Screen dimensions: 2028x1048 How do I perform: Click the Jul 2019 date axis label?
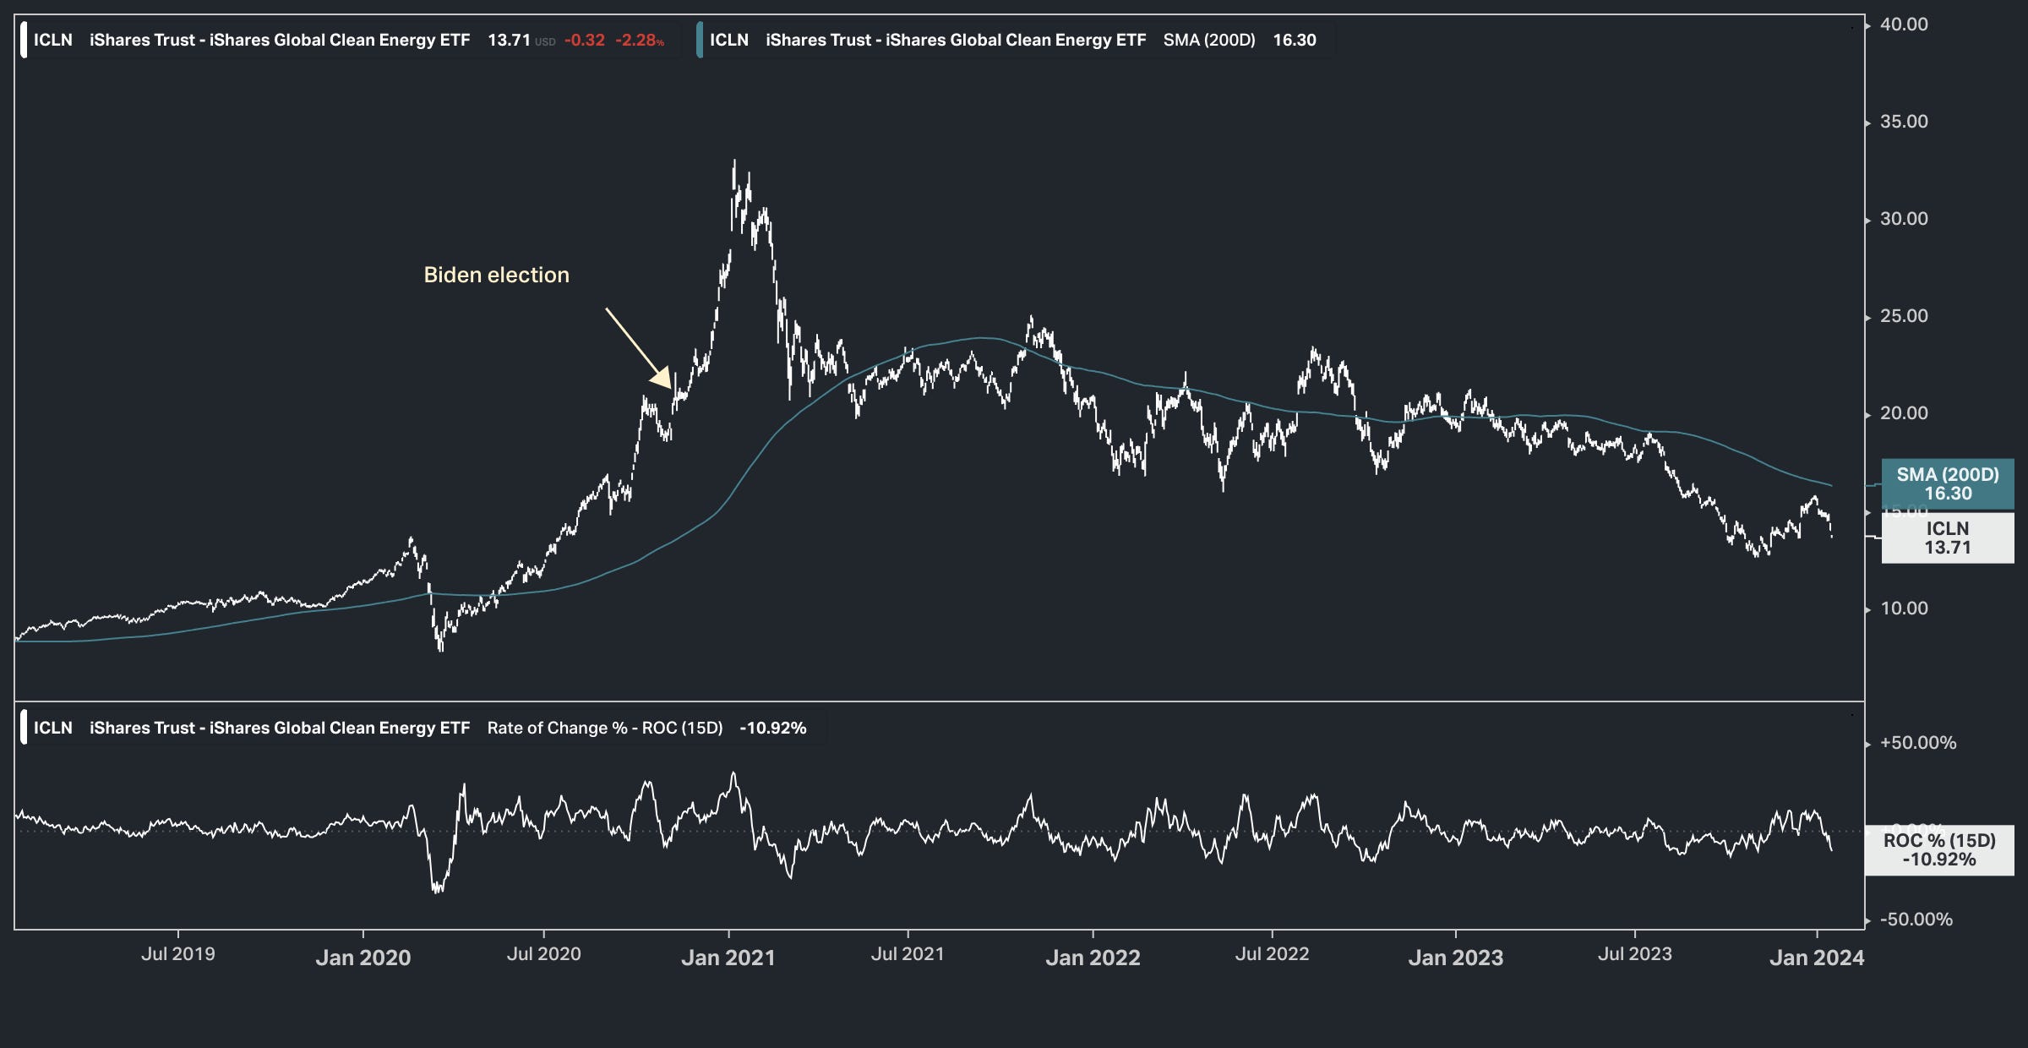(178, 954)
